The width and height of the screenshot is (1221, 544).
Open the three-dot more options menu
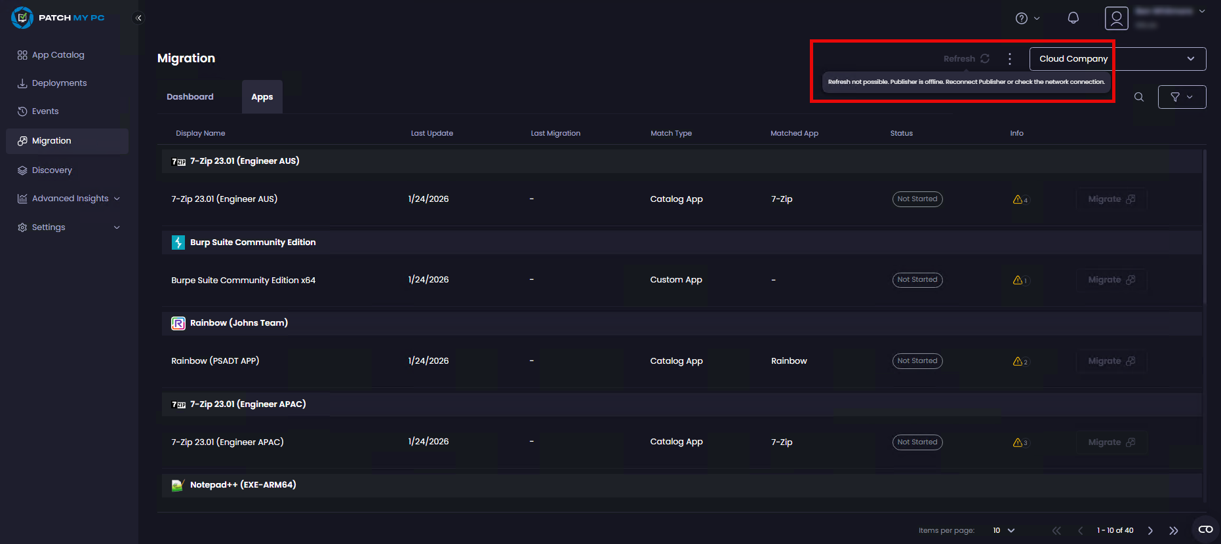tap(1010, 59)
